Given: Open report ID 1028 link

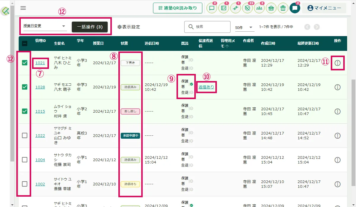Looking at the screenshot, I should tap(40, 87).
